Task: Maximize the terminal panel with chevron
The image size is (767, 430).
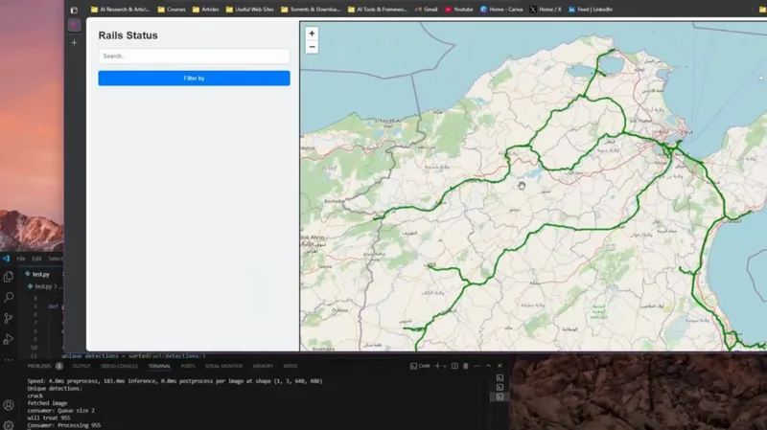Action: click(488, 366)
